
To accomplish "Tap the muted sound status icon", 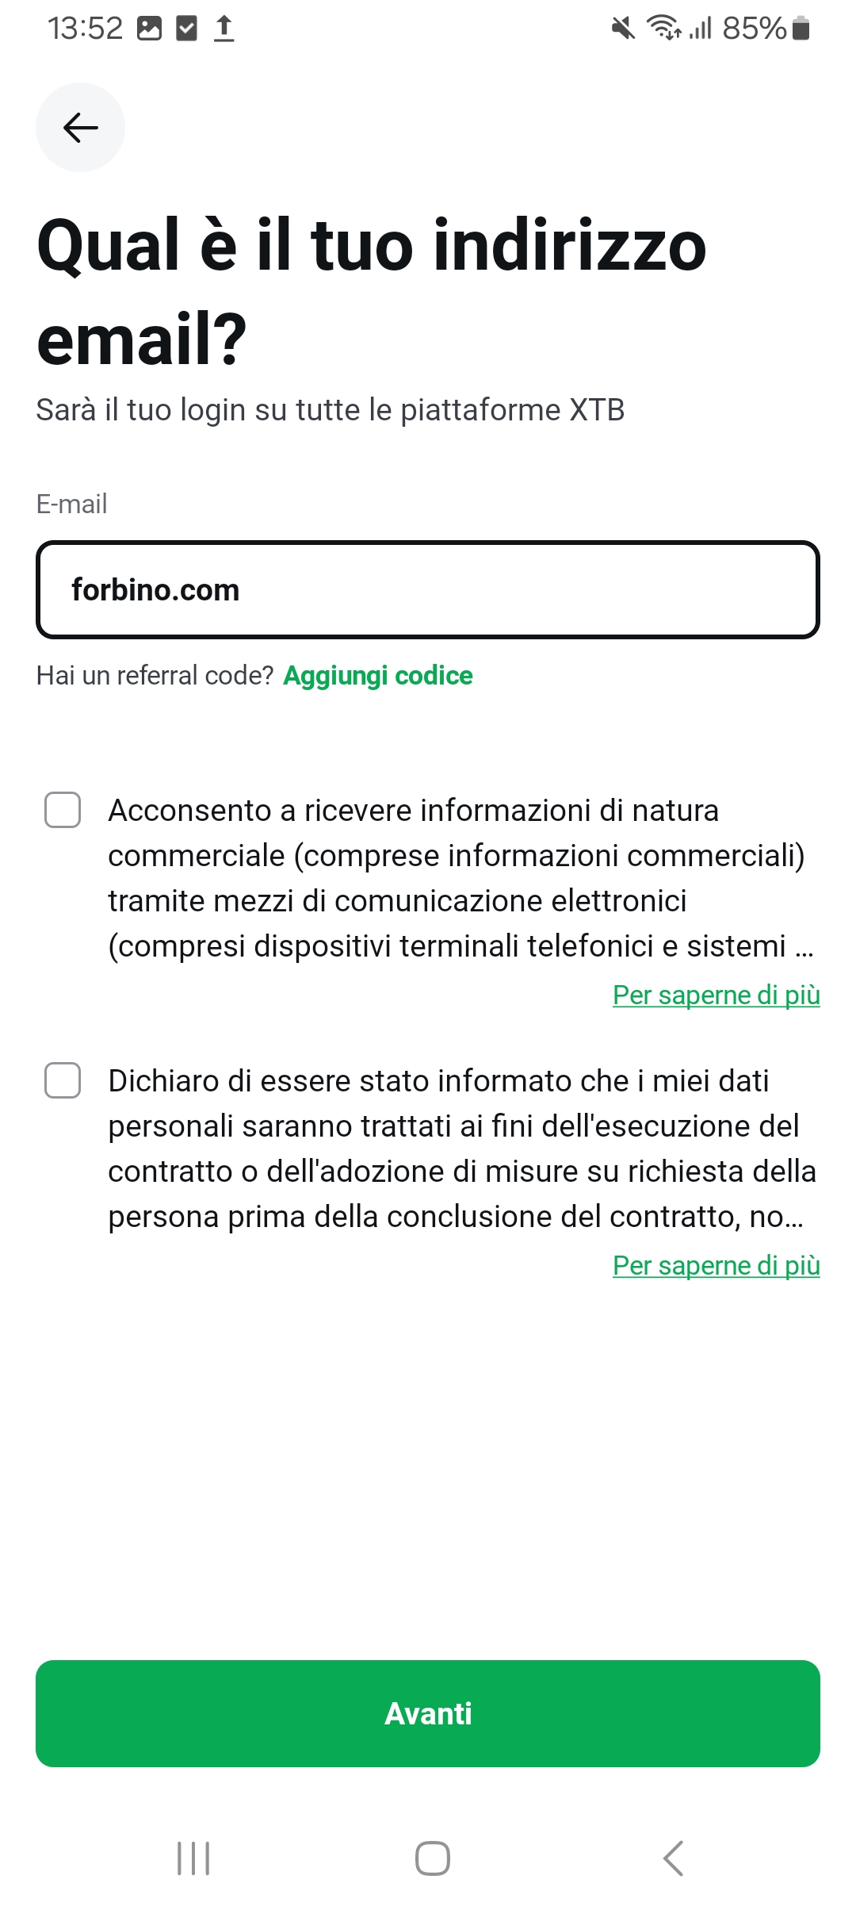I will 623,29.
